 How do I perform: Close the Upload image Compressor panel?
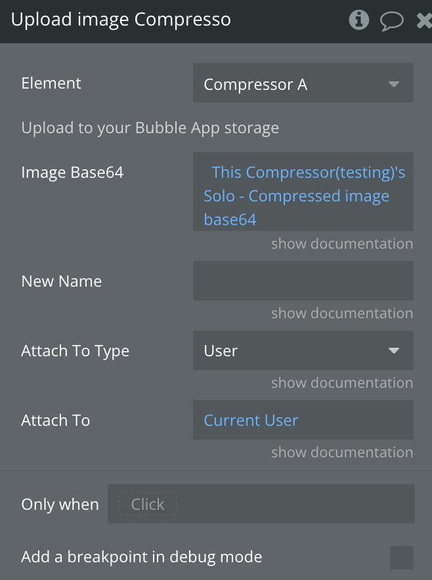(424, 20)
